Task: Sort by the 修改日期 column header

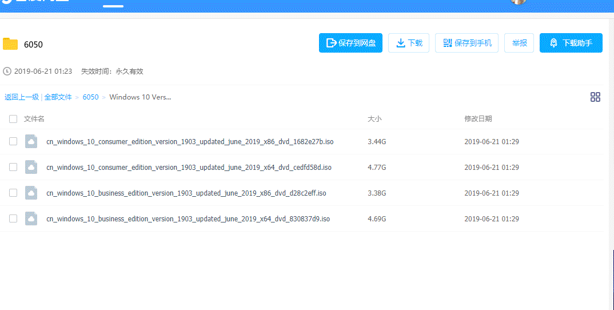Action: coord(478,119)
